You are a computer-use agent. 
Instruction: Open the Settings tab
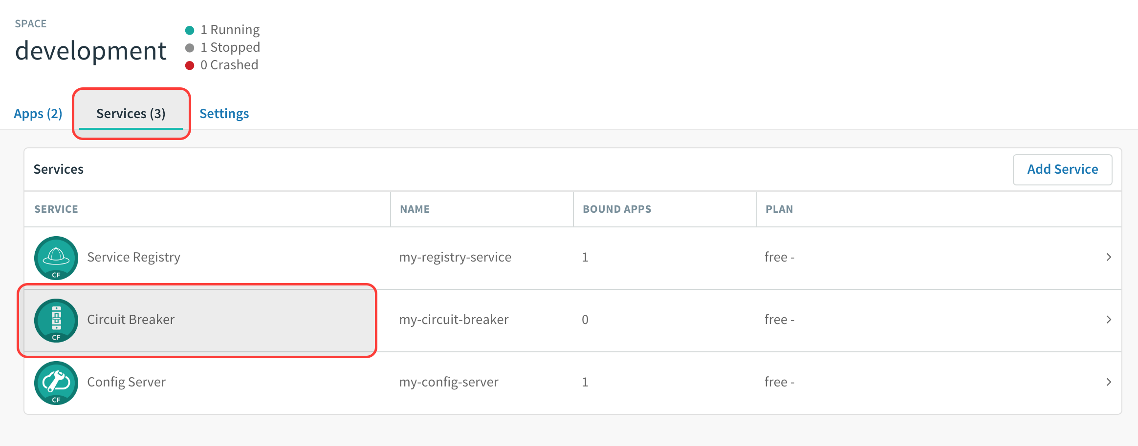click(x=224, y=114)
